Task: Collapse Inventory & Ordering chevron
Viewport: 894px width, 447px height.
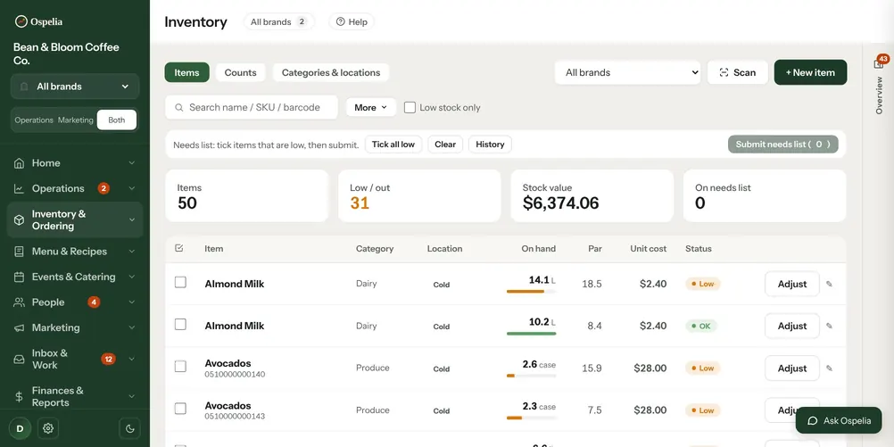Action: [132, 220]
